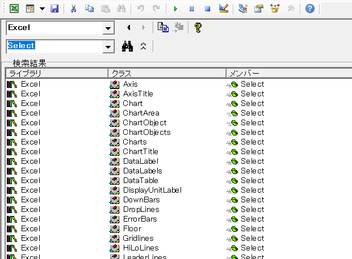Screen dimensions: 352x259
Task: Click the Find binoculars icon in the top toolbar
Action: click(121, 9)
